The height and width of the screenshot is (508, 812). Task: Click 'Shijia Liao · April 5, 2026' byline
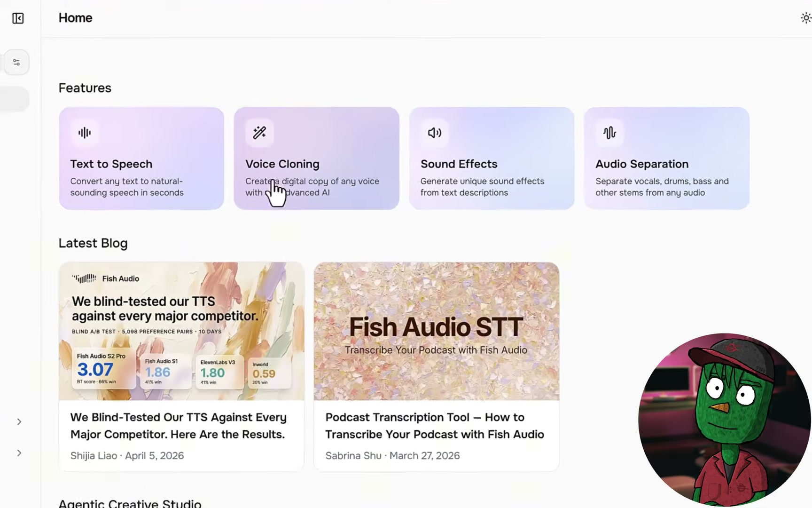pos(127,455)
